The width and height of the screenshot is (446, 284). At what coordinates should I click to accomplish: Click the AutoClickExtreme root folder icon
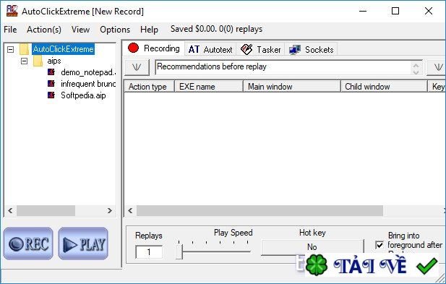click(25, 49)
